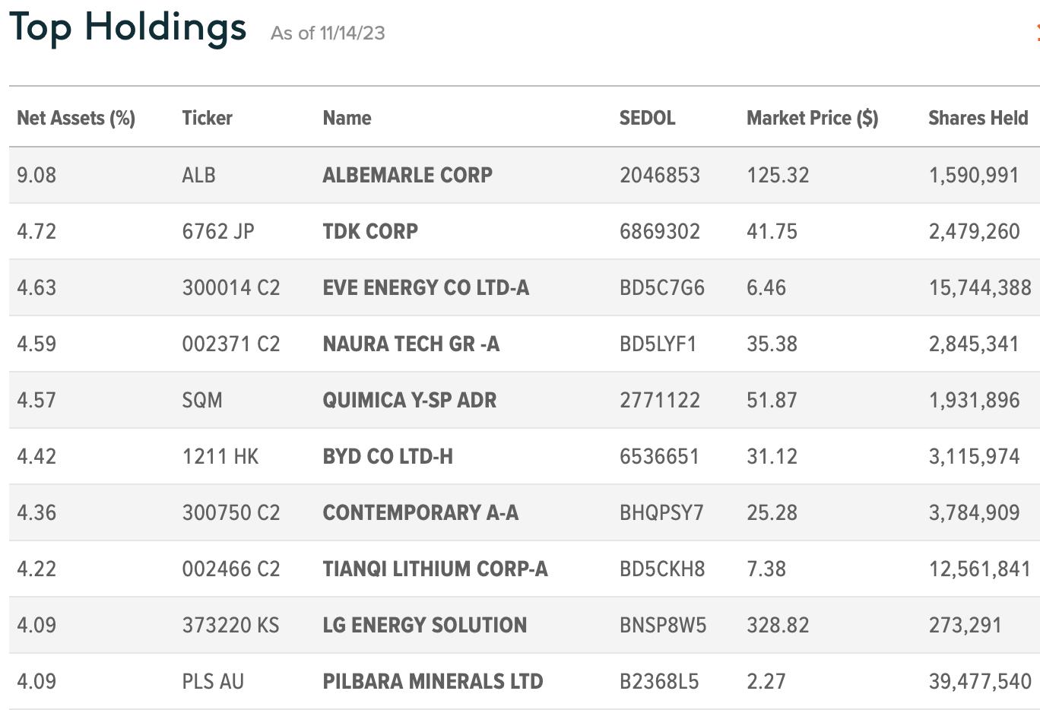Image resolution: width=1040 pixels, height=710 pixels.
Task: Click the Top Holdings heading
Action: point(128,27)
